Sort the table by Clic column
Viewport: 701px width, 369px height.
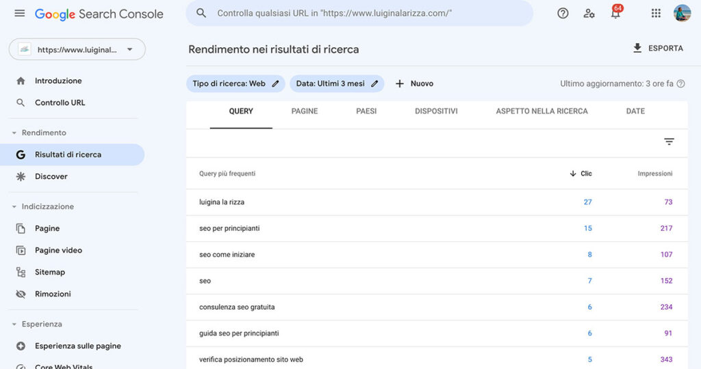(x=581, y=174)
